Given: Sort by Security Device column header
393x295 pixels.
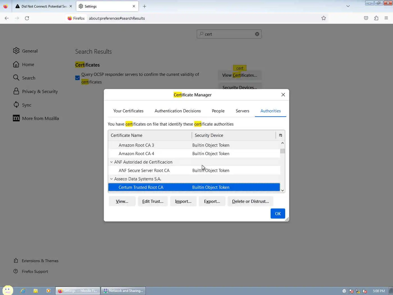Looking at the screenshot, I should 234,135.
